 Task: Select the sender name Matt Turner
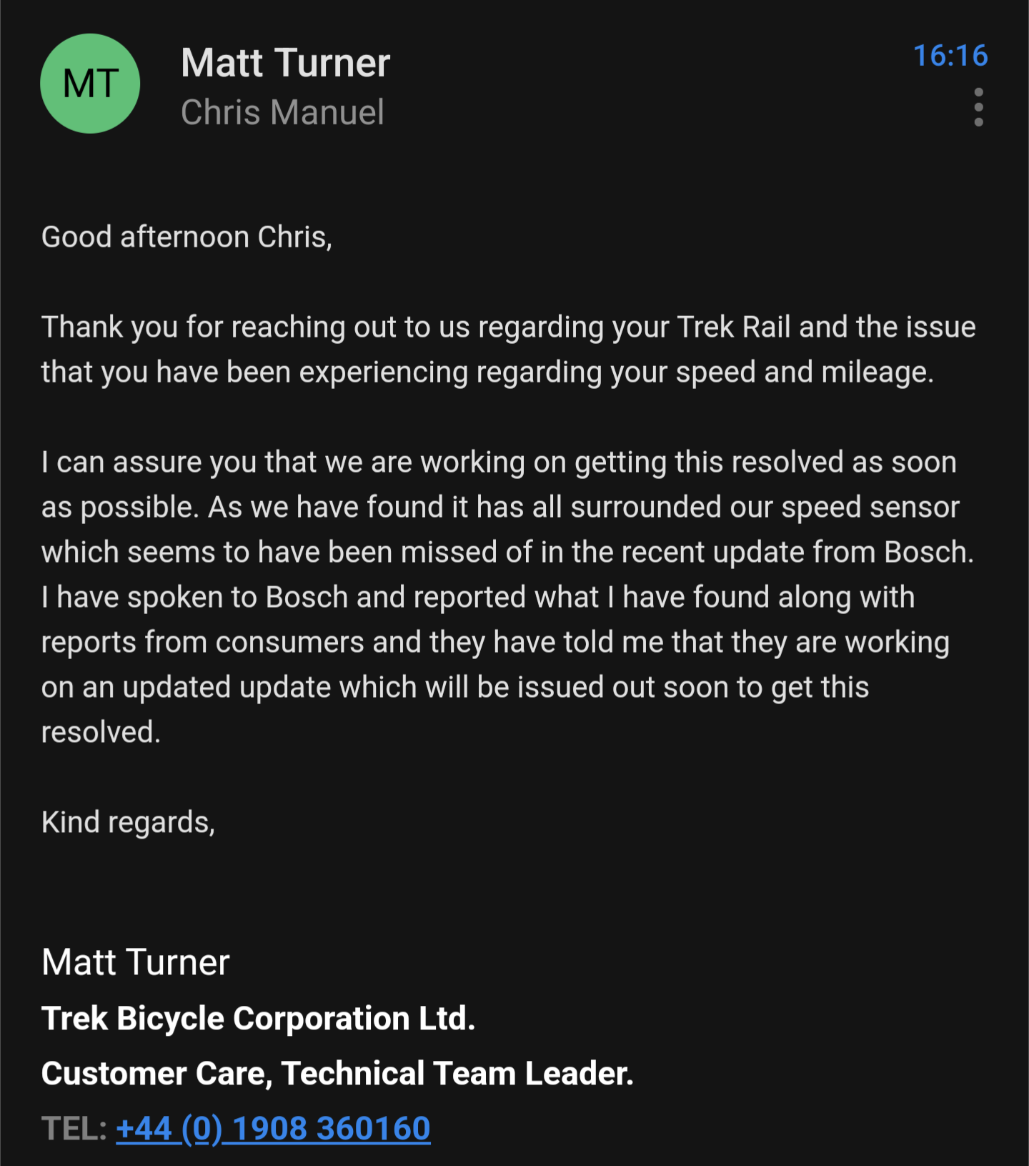pos(285,63)
